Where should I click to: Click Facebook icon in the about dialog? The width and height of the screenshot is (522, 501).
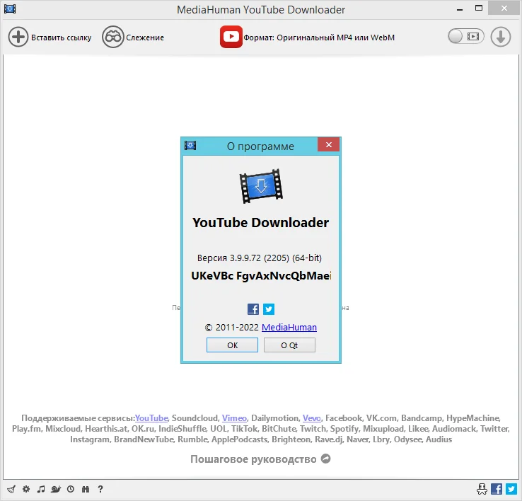[x=253, y=309]
